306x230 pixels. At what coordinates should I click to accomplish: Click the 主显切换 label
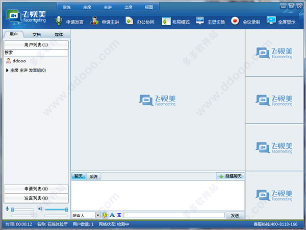tap(216, 22)
